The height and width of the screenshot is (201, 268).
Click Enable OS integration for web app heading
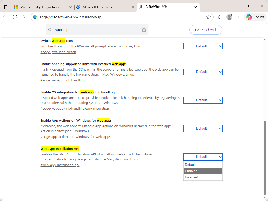tap(77, 92)
